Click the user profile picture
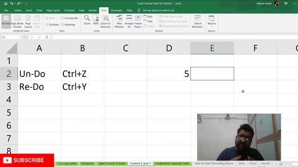This screenshot has height=167, width=298. click(276, 3)
